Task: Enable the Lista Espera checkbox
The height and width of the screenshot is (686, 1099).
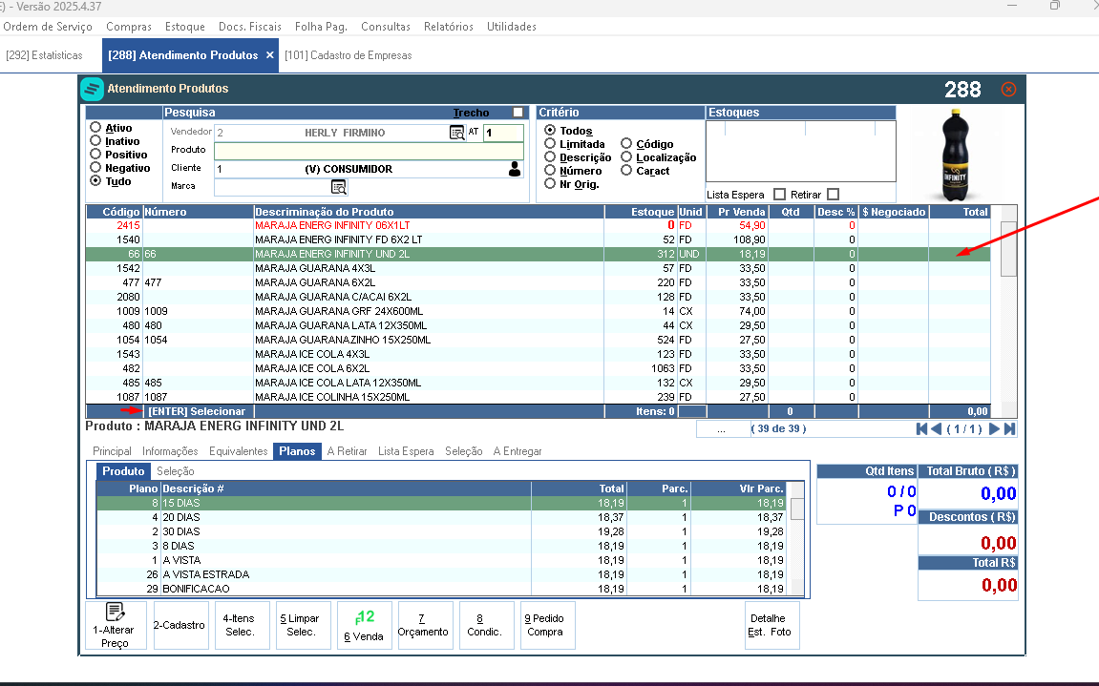Action: tap(779, 194)
